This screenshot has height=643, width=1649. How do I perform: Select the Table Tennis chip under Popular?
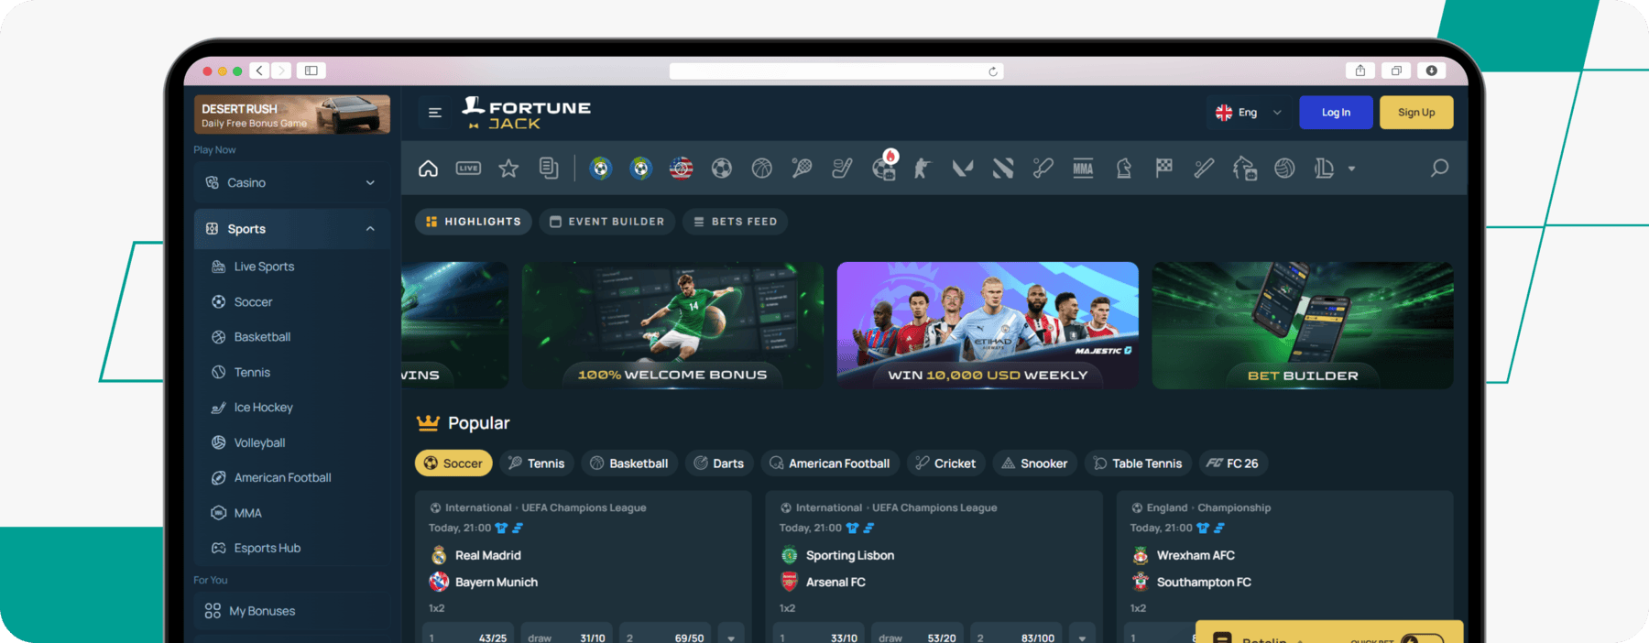(x=1138, y=463)
